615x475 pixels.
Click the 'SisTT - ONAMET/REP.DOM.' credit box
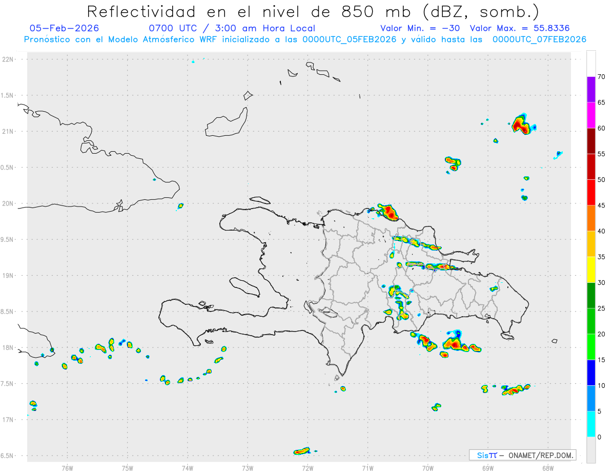click(x=522, y=455)
